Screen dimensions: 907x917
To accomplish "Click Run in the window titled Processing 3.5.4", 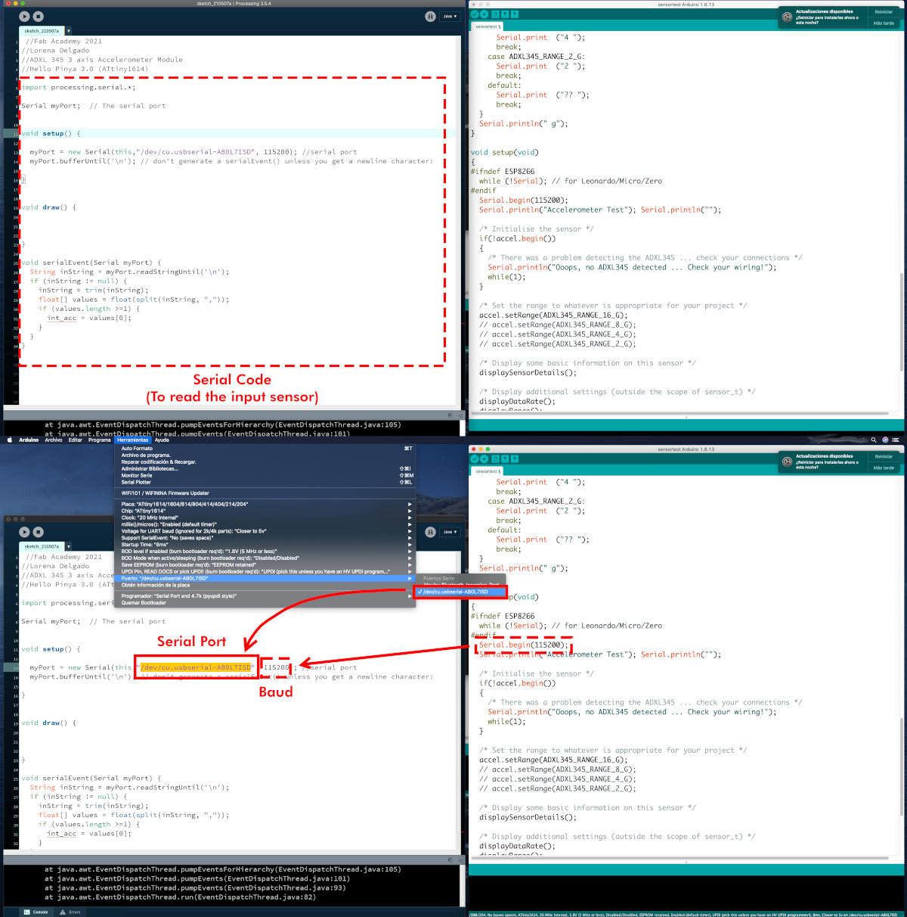I will pyautogui.click(x=24, y=16).
